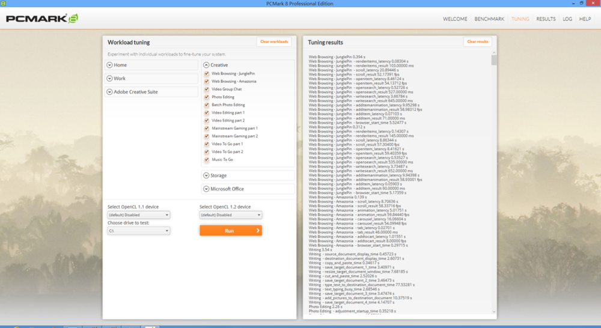Click the Writing copy_and_paste_time result line
Screen dimensions: 601x328
click(x=344, y=263)
